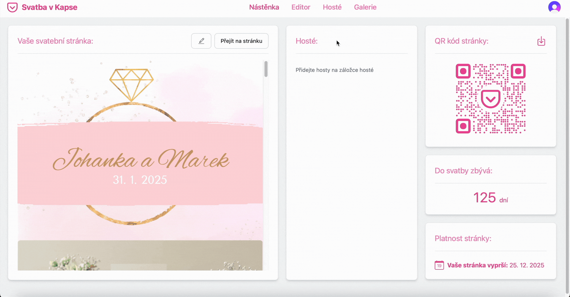Download the QR code via download icon
This screenshot has height=297, width=570.
pyautogui.click(x=541, y=41)
